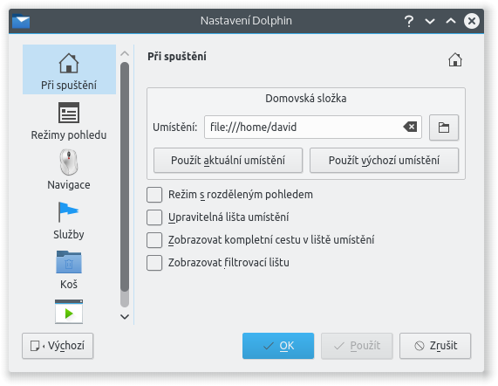The image size is (498, 386).
Task: Open folder browse dialog icon button
Action: pos(444,128)
